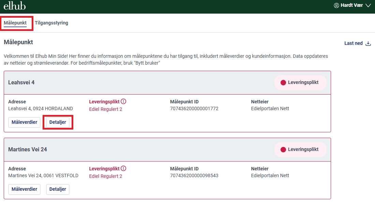The width and height of the screenshot is (375, 202).
Task: Select the Leahsvei 4 card header
Action: coord(167,83)
